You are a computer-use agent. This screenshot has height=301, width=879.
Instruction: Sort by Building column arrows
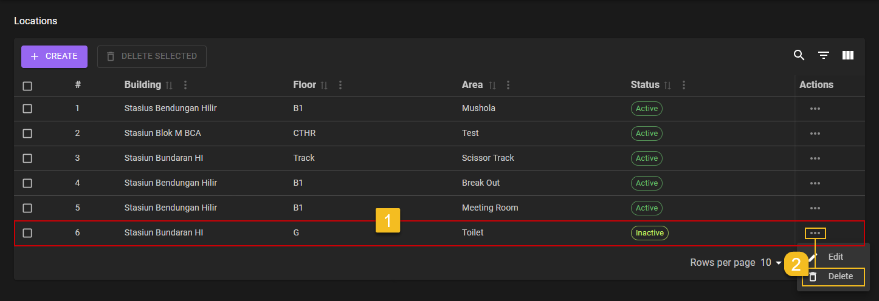point(170,86)
